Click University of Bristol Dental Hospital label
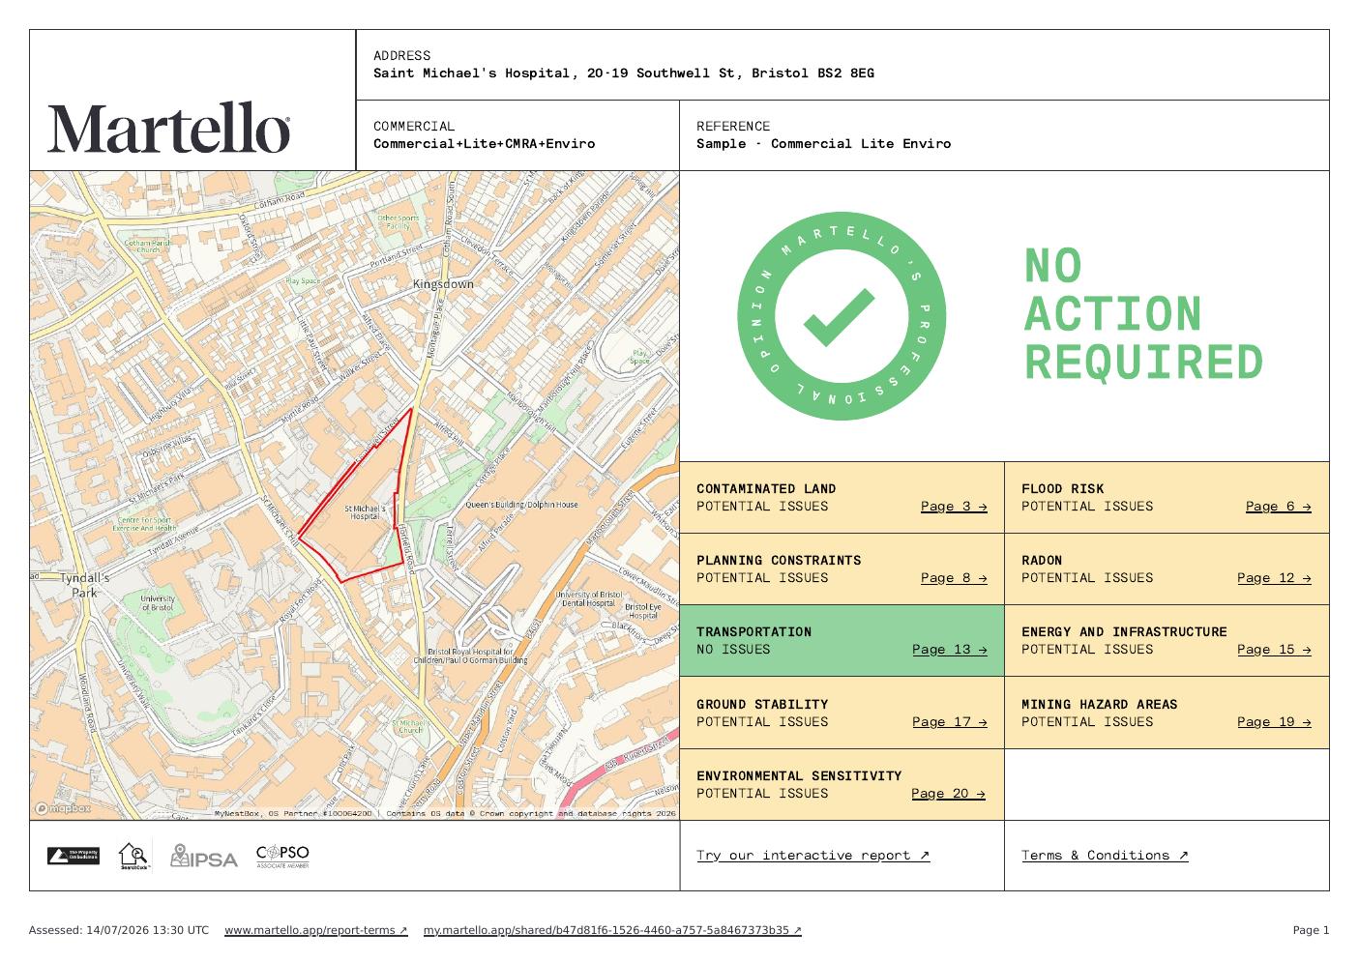This screenshot has width=1359, height=961. pos(588,598)
